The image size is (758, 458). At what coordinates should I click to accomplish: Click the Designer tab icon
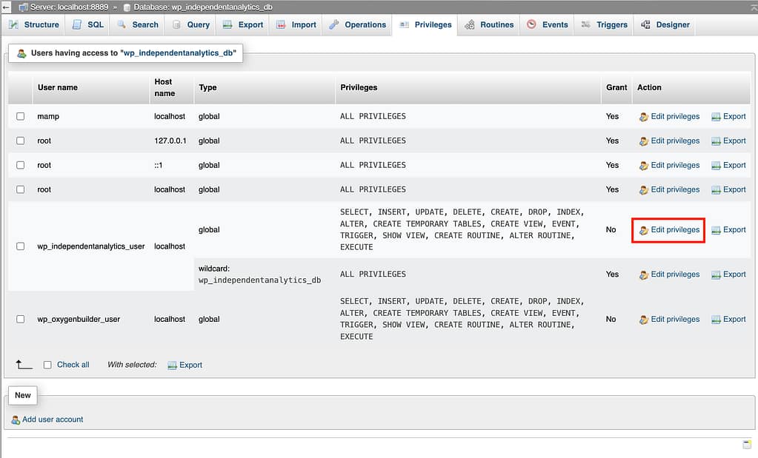(x=645, y=24)
